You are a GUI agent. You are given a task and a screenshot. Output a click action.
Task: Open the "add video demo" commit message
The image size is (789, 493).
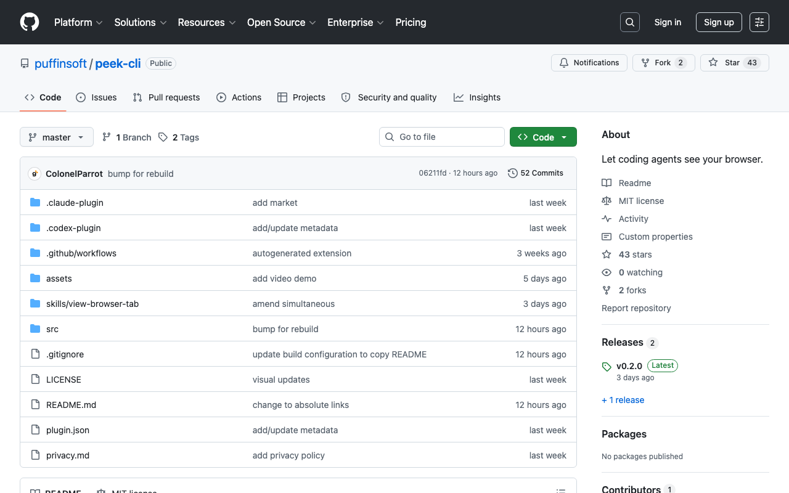coord(284,279)
